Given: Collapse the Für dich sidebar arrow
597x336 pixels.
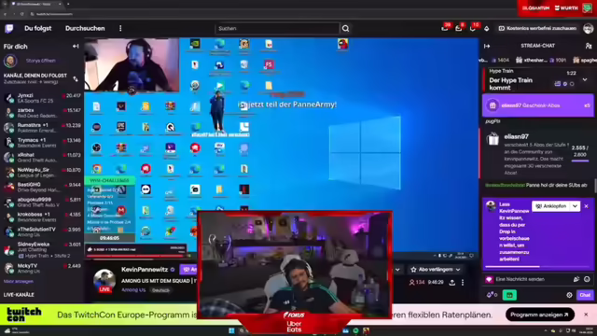Looking at the screenshot, I should pos(76,46).
